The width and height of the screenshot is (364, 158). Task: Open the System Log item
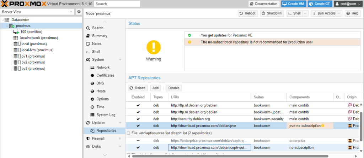coord(104,115)
